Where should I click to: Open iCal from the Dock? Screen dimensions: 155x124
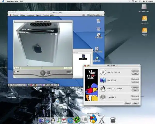64,120
